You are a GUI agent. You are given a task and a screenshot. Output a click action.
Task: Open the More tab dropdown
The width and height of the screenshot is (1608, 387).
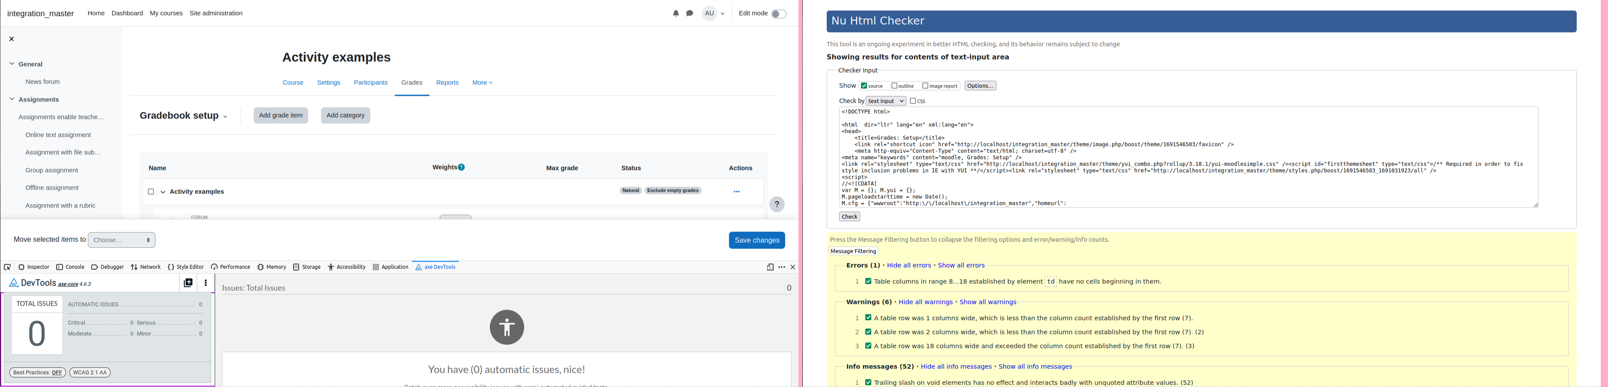483,83
